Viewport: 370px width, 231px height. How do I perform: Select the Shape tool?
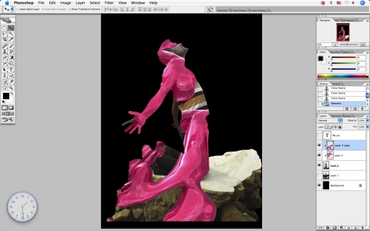[11, 75]
